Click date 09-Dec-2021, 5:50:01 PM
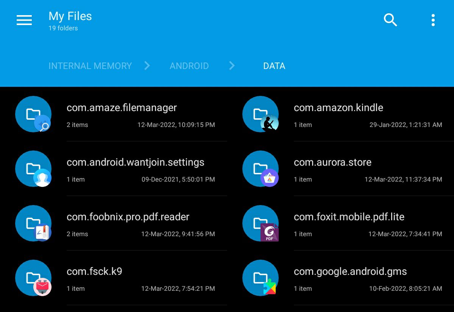454x312 pixels. [178, 179]
